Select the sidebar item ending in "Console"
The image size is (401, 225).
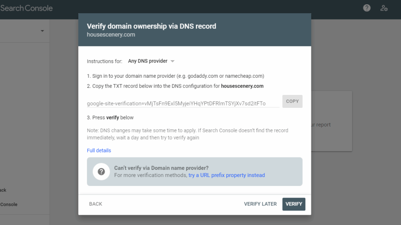point(9,204)
